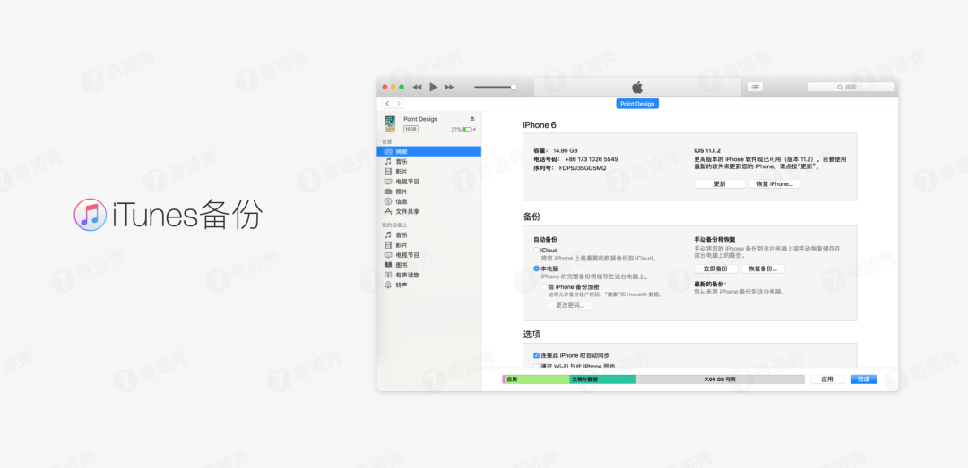Focus the 搜索 search field
The width and height of the screenshot is (968, 468).
pyautogui.click(x=851, y=87)
